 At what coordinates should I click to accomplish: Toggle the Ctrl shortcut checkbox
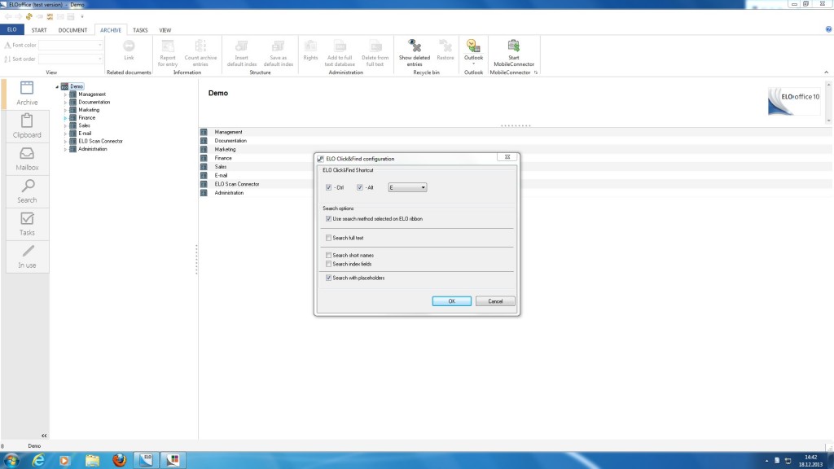329,187
